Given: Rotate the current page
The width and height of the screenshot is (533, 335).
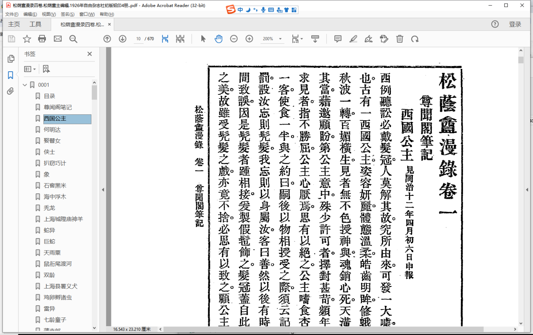Looking at the screenshot, I should (x=415, y=39).
